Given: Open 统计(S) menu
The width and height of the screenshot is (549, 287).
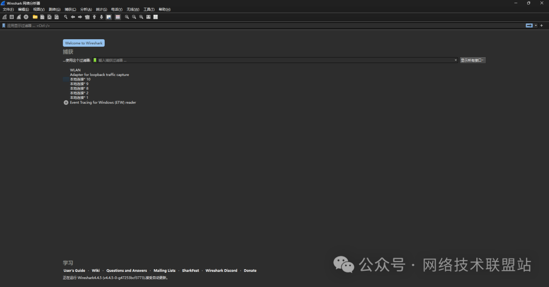Looking at the screenshot, I should coord(101,10).
